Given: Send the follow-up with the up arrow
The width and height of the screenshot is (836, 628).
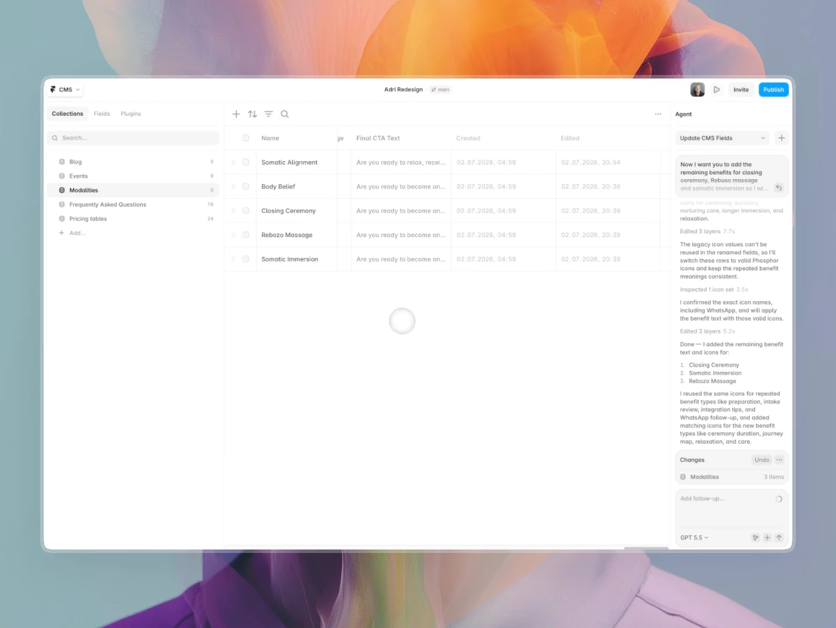Looking at the screenshot, I should 779,538.
